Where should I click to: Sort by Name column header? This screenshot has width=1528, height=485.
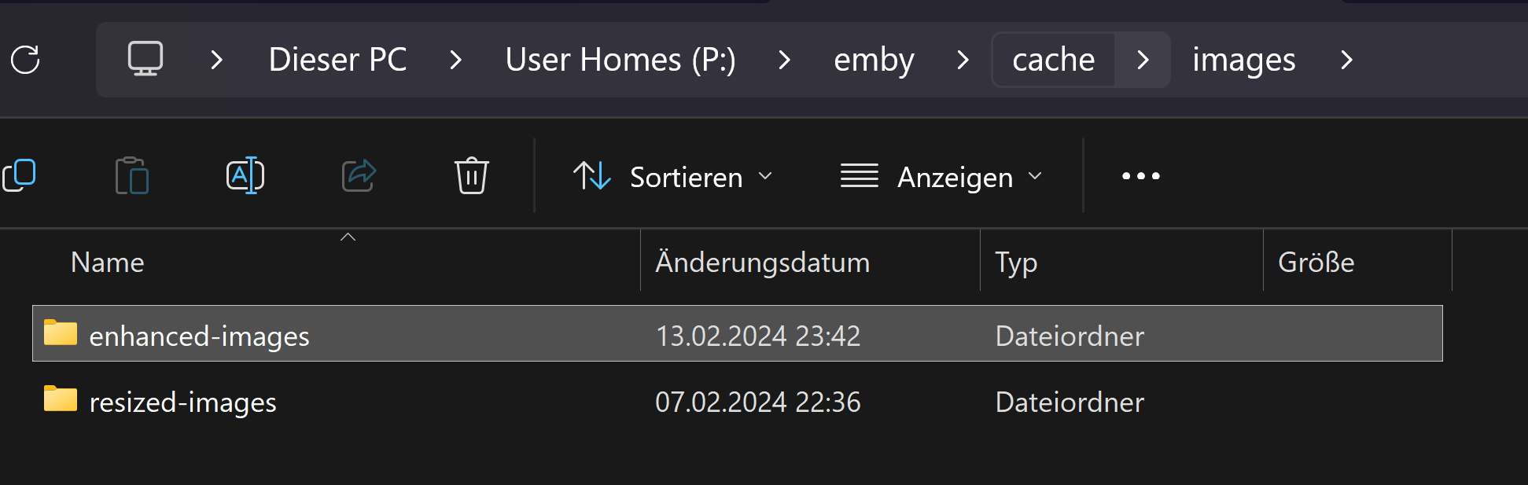[x=108, y=263]
